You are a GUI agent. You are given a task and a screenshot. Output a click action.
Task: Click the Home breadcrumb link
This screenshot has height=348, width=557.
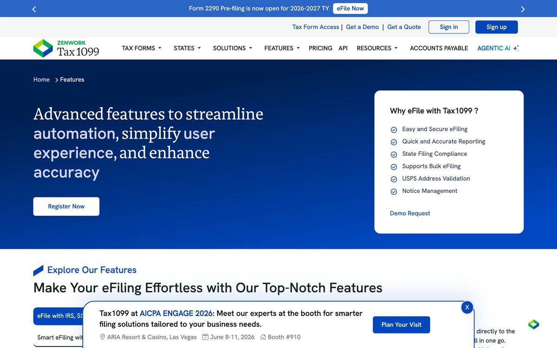[x=41, y=79]
